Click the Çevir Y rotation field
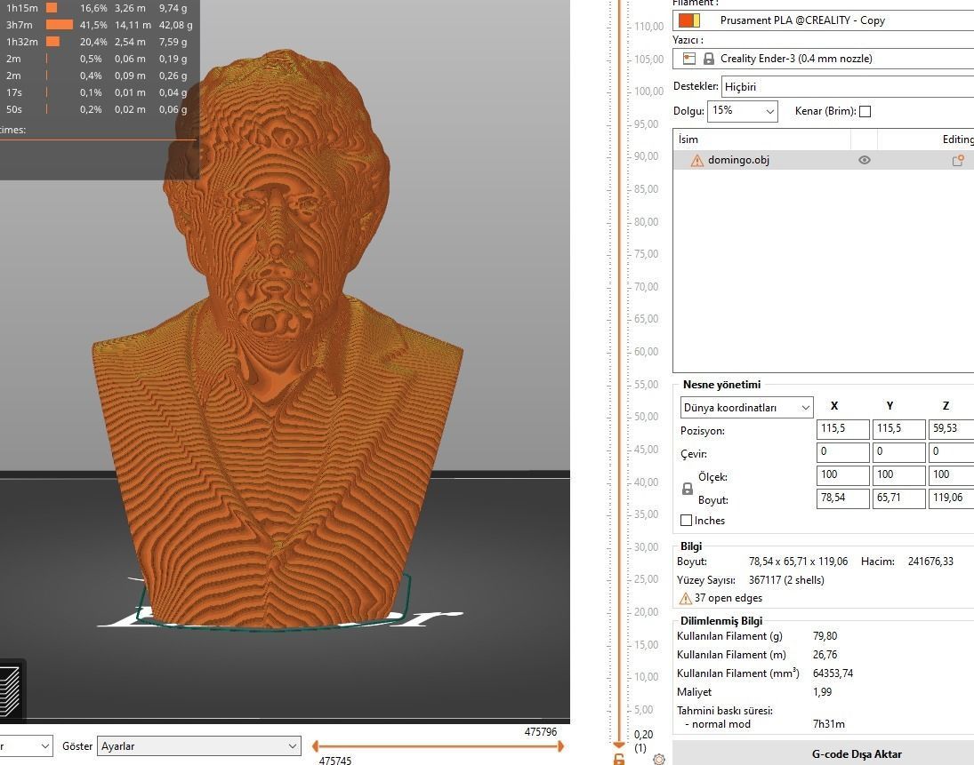974x765 pixels. (898, 451)
